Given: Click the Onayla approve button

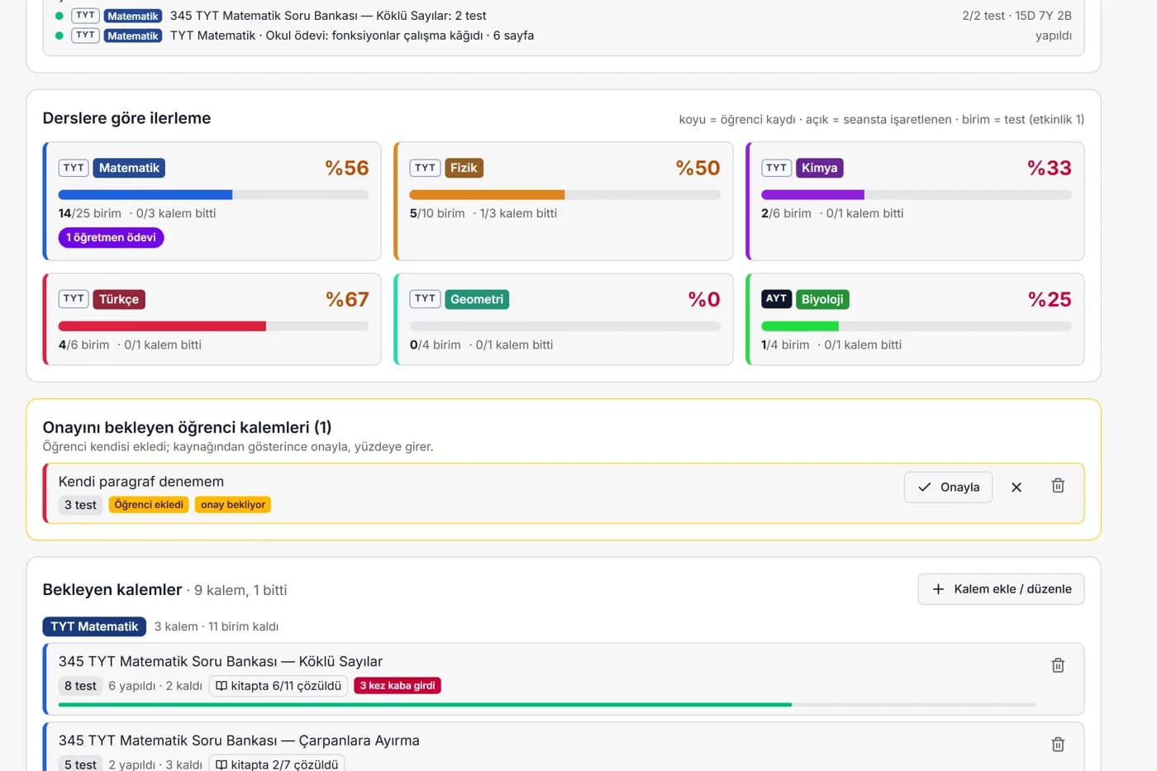Looking at the screenshot, I should (x=948, y=487).
